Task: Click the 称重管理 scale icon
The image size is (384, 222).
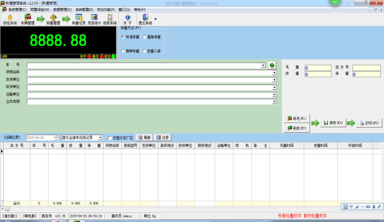Action: click(x=53, y=18)
